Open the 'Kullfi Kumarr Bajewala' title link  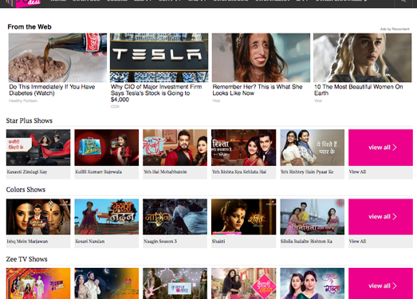(x=98, y=172)
